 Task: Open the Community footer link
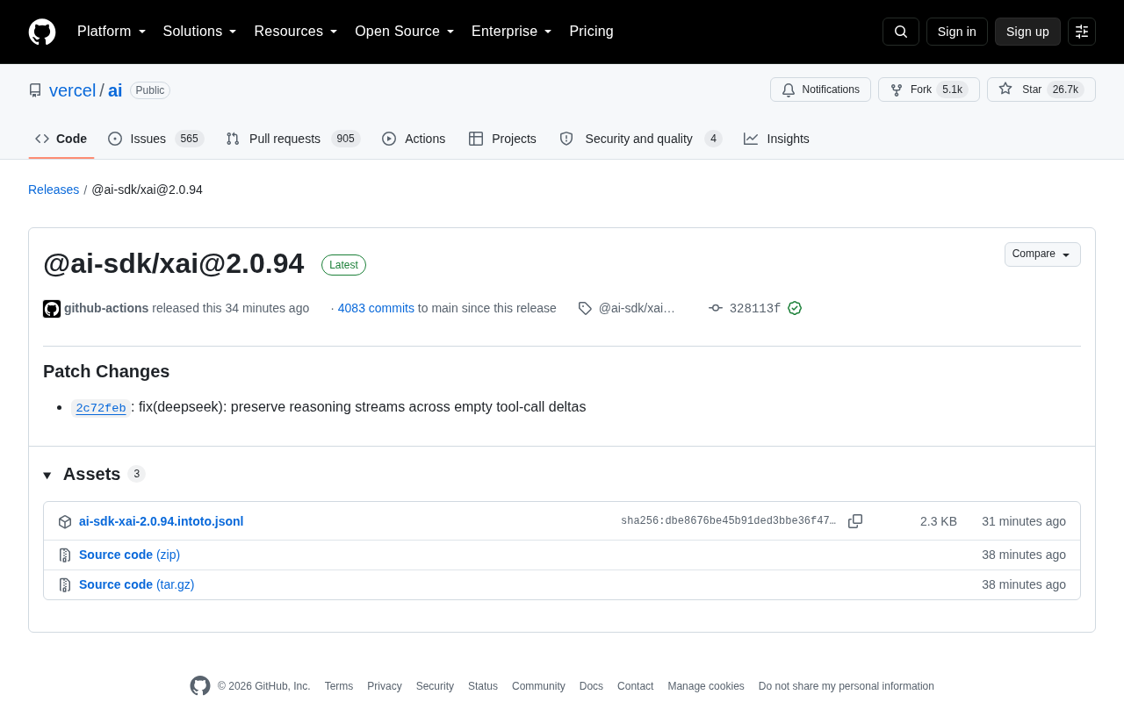click(x=538, y=686)
